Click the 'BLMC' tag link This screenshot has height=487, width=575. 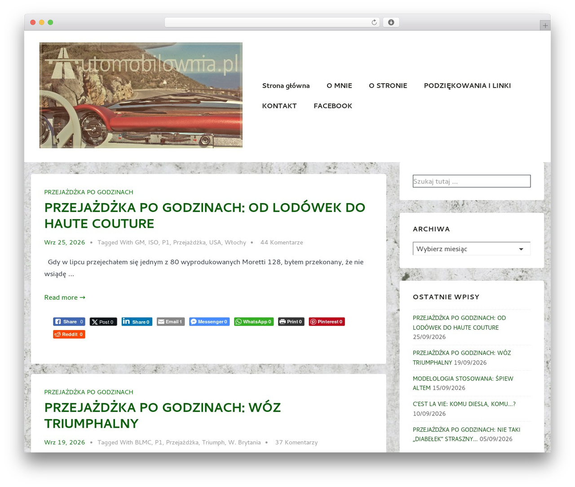tap(143, 442)
